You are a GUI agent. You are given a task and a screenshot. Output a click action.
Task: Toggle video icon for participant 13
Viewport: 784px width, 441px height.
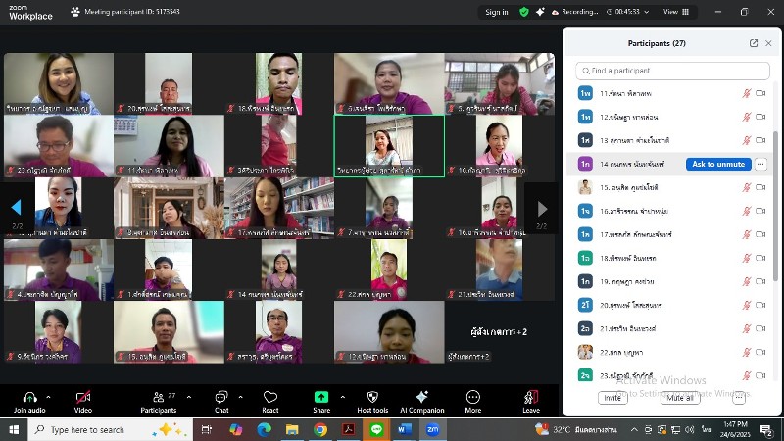[x=760, y=140]
